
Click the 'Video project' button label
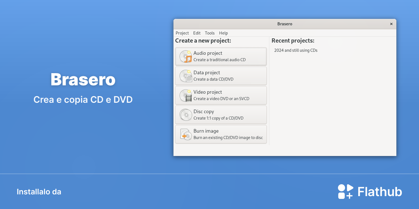pos(208,92)
